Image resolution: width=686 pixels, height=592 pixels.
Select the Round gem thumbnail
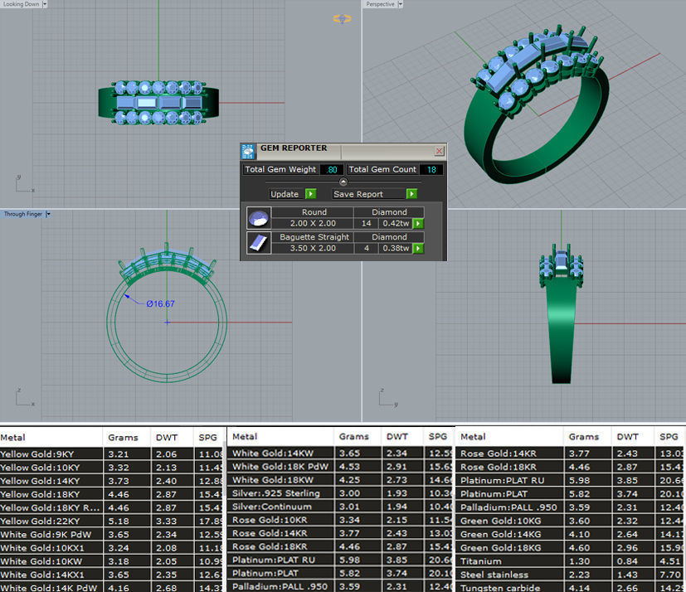(259, 218)
